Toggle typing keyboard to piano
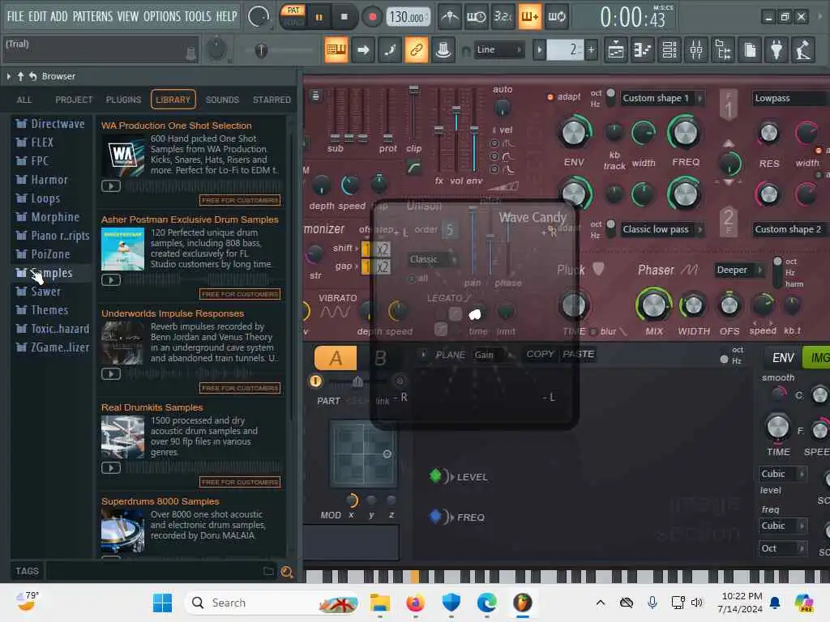The width and height of the screenshot is (830, 622). pyautogui.click(x=336, y=50)
